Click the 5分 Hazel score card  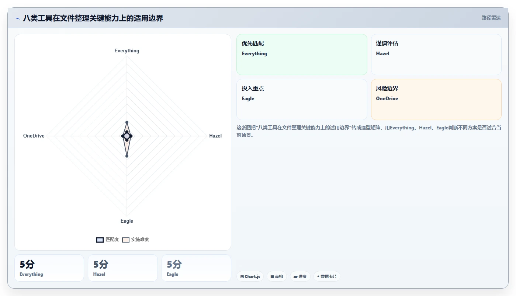pos(123,268)
